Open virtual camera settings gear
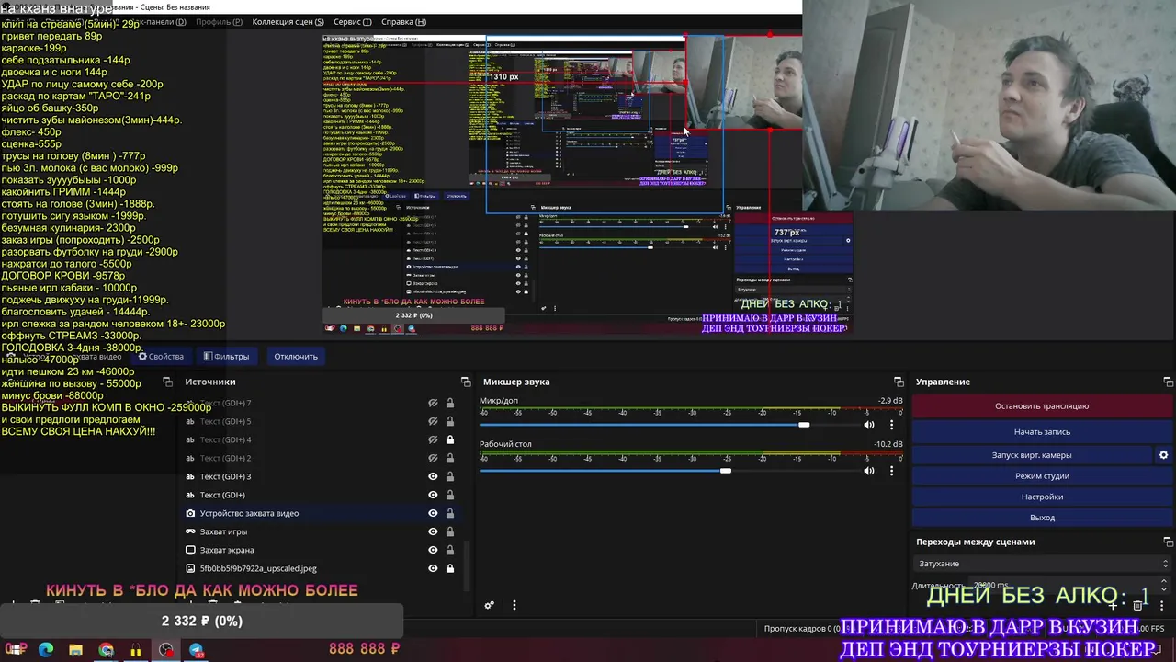This screenshot has height=662, width=1176. [x=1163, y=455]
